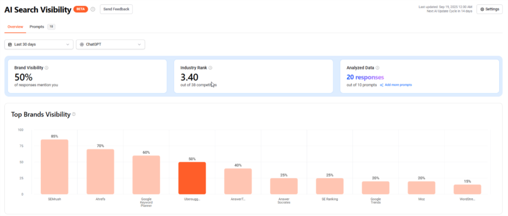Click the 15% data label

[467, 181]
